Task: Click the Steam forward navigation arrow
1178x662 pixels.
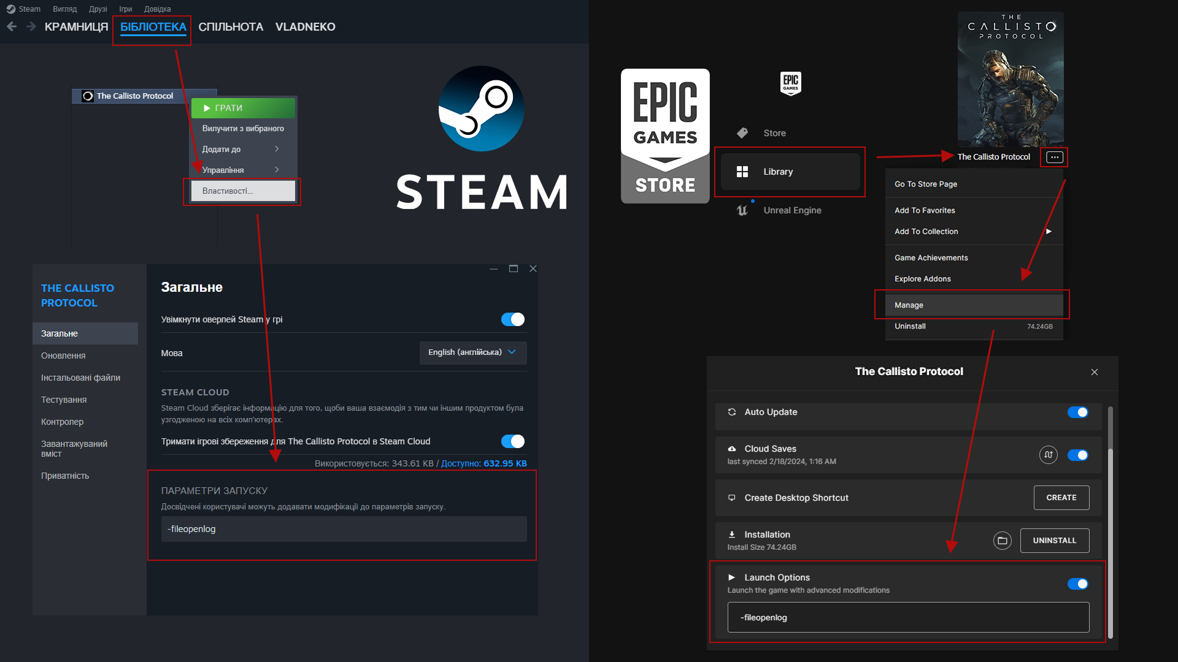Action: [x=31, y=26]
